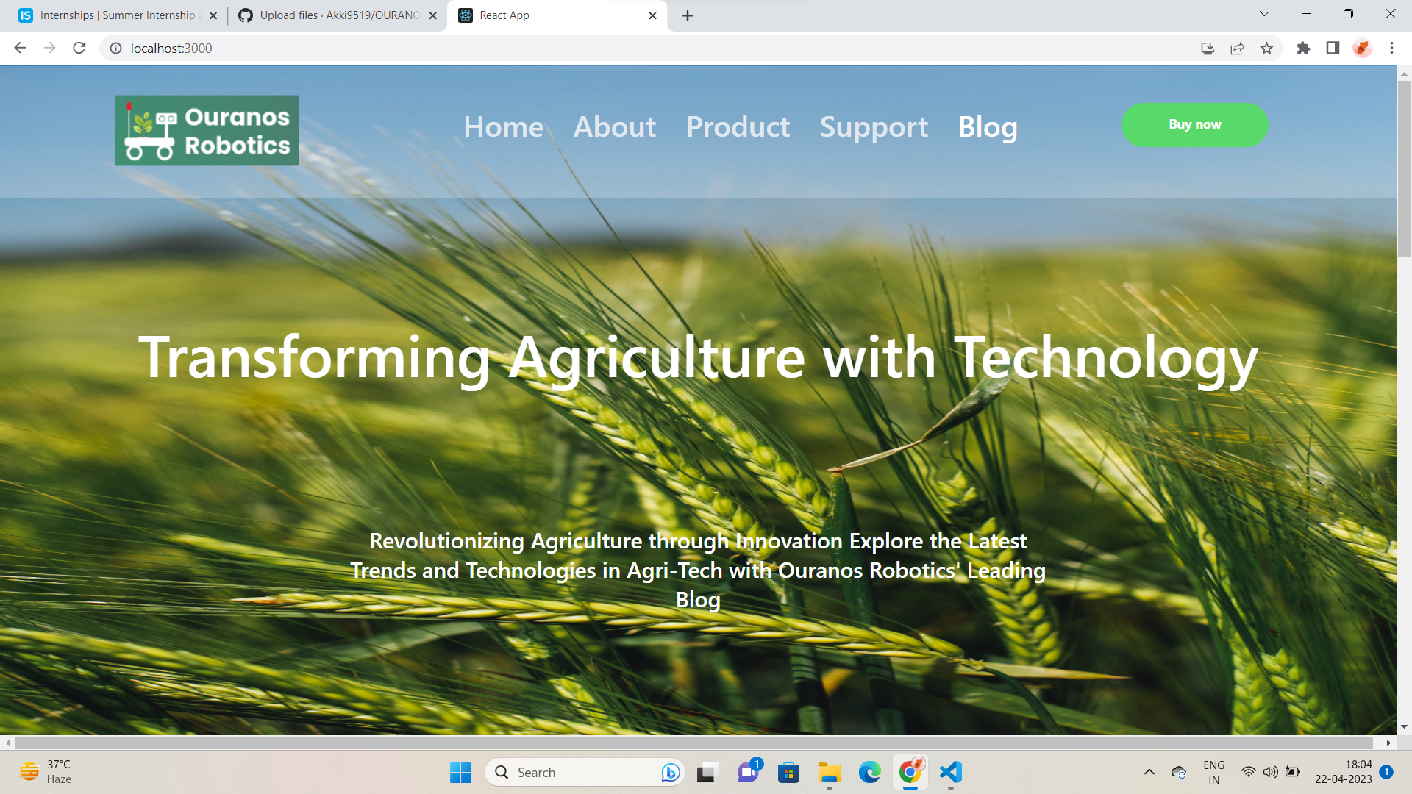Click the horizontal scrollbar at page bottom
Image resolution: width=1412 pixels, height=794 pixels.
pos(694,743)
